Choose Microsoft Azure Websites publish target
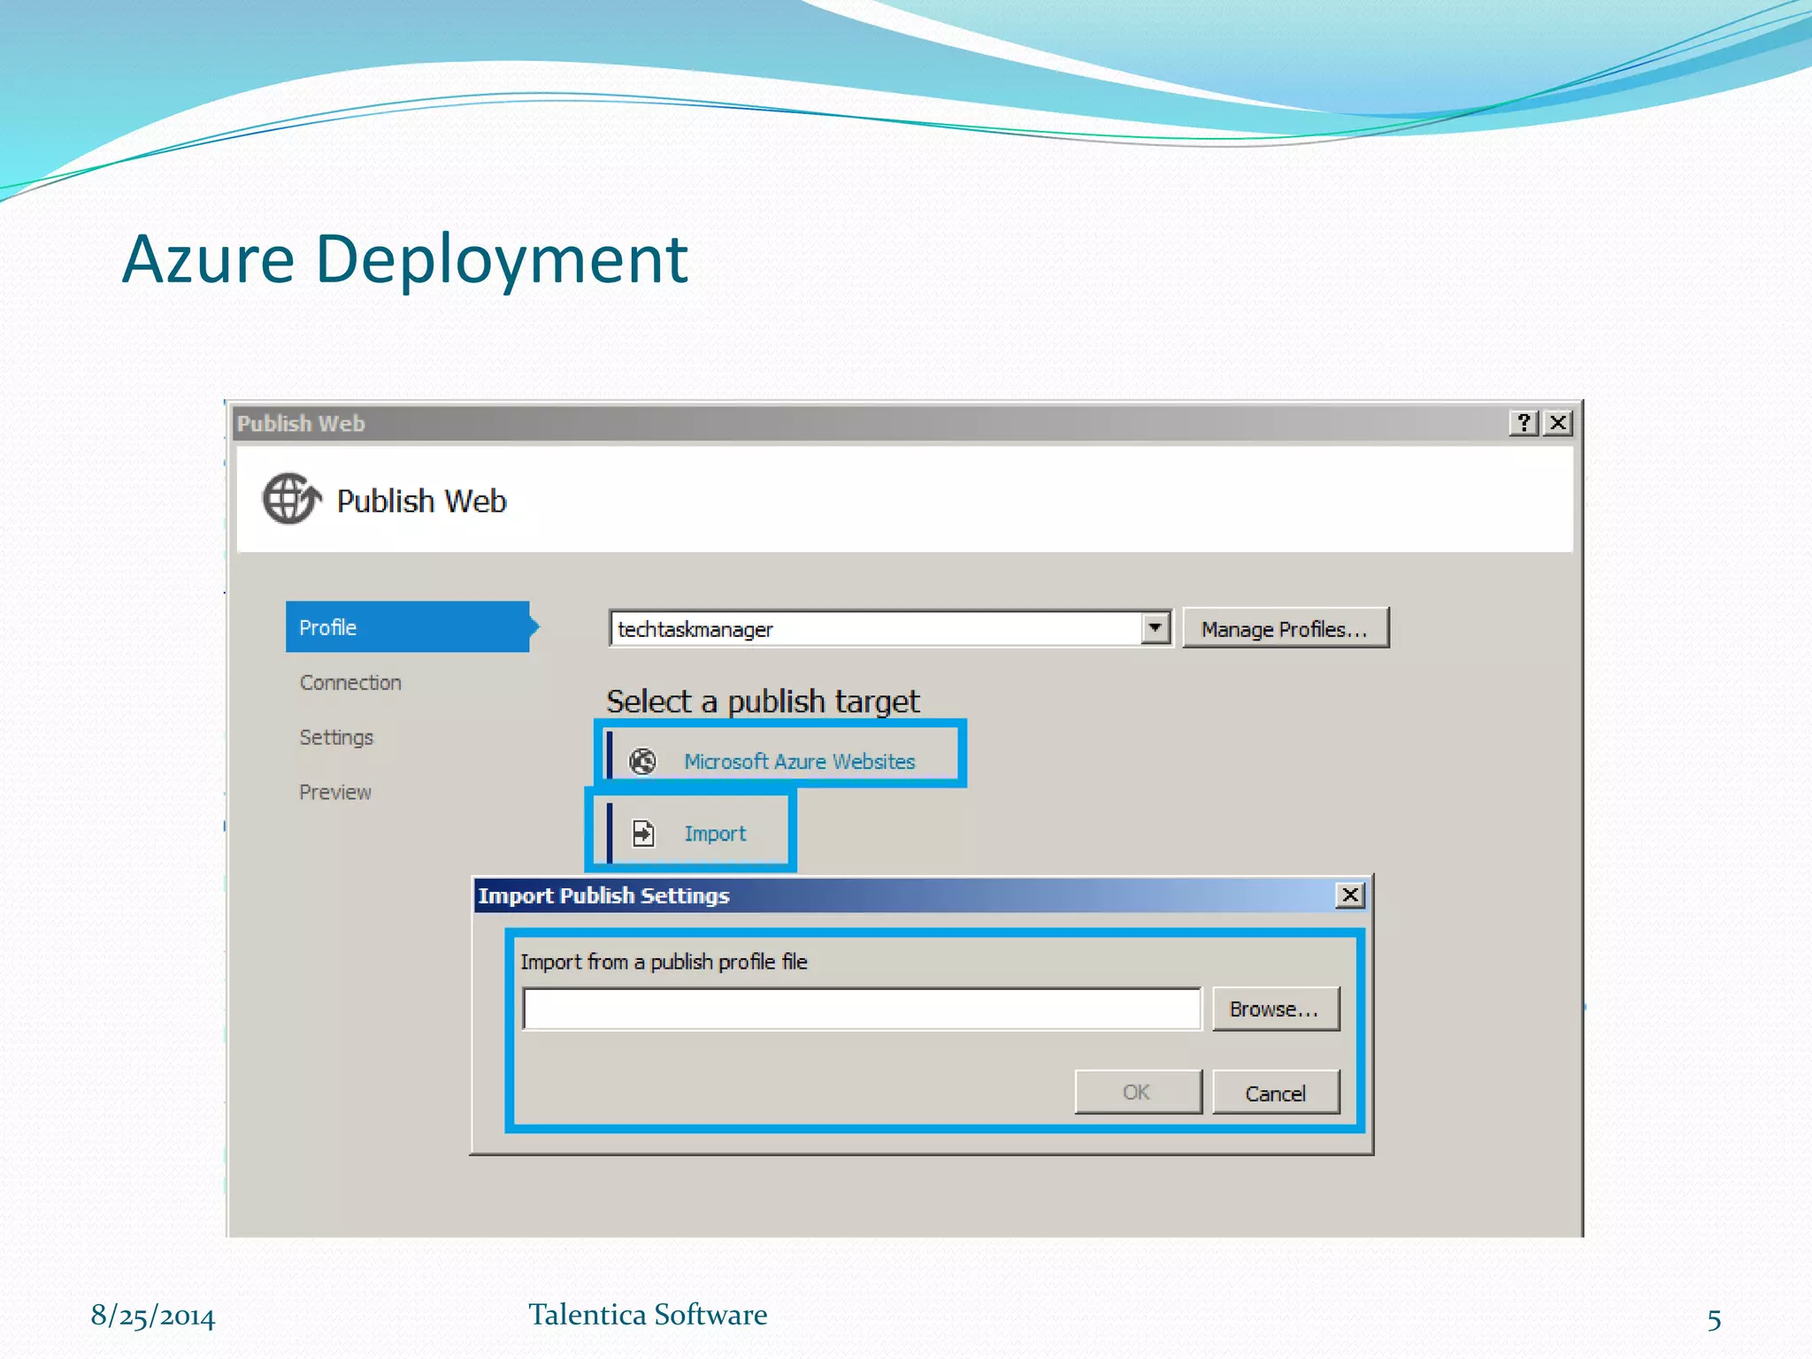This screenshot has width=1812, height=1359. [799, 761]
